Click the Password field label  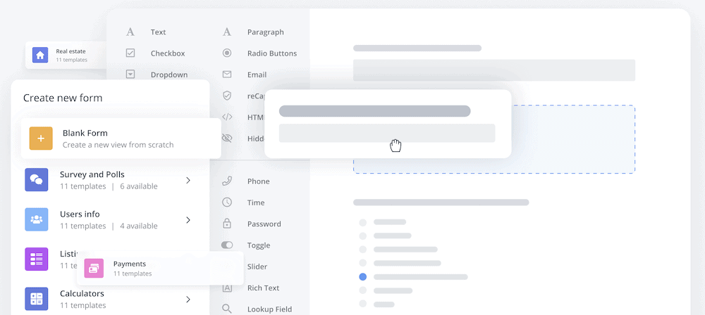(264, 224)
